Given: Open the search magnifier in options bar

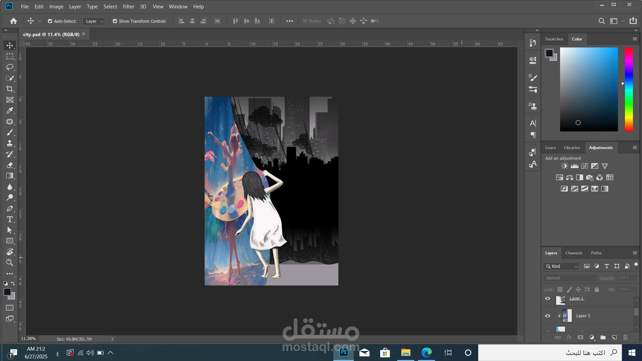Looking at the screenshot, I should [x=601, y=21].
